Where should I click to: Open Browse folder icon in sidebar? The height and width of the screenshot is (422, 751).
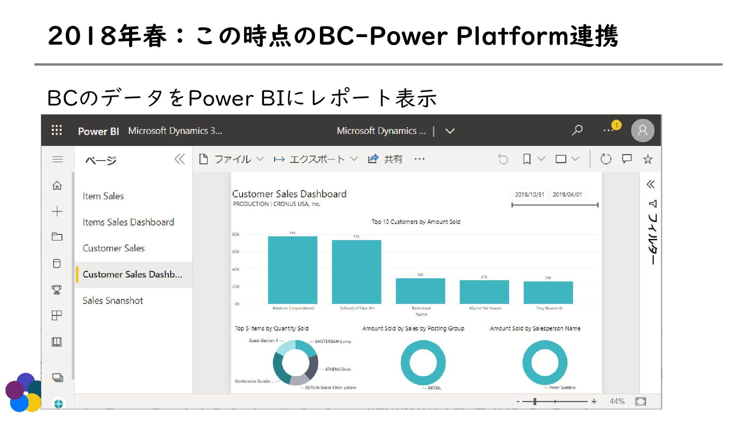click(57, 237)
